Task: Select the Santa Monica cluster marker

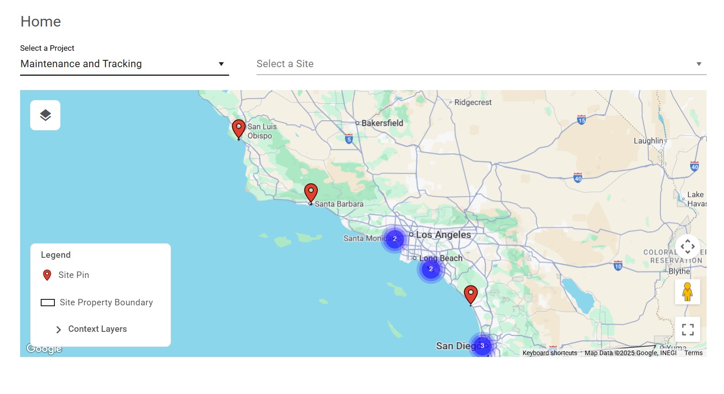Action: [394, 239]
